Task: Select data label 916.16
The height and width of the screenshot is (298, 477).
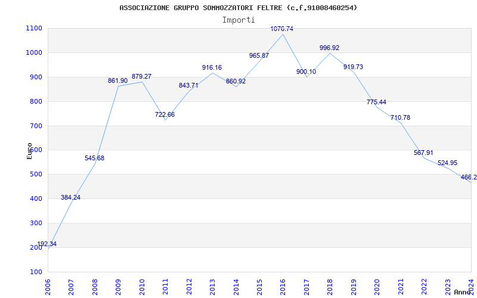Action: click(x=212, y=67)
